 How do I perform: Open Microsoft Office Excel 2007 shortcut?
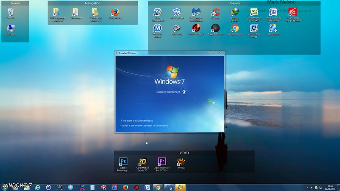coord(254,12)
